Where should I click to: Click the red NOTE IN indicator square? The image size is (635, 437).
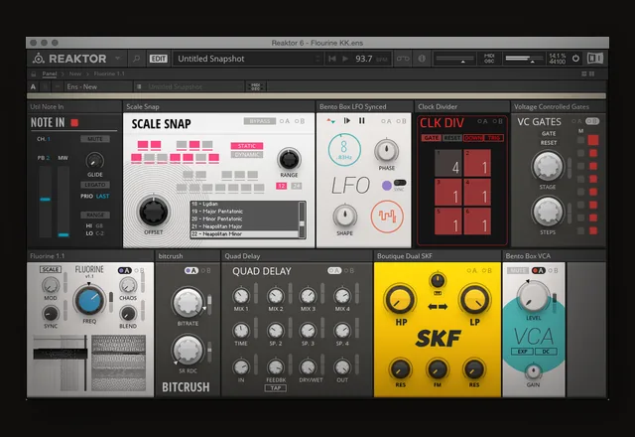click(x=74, y=122)
